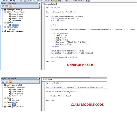Click 'Dim cmdArray() As New Class1' code line
137x114 pixels.
click(x=61, y=12)
